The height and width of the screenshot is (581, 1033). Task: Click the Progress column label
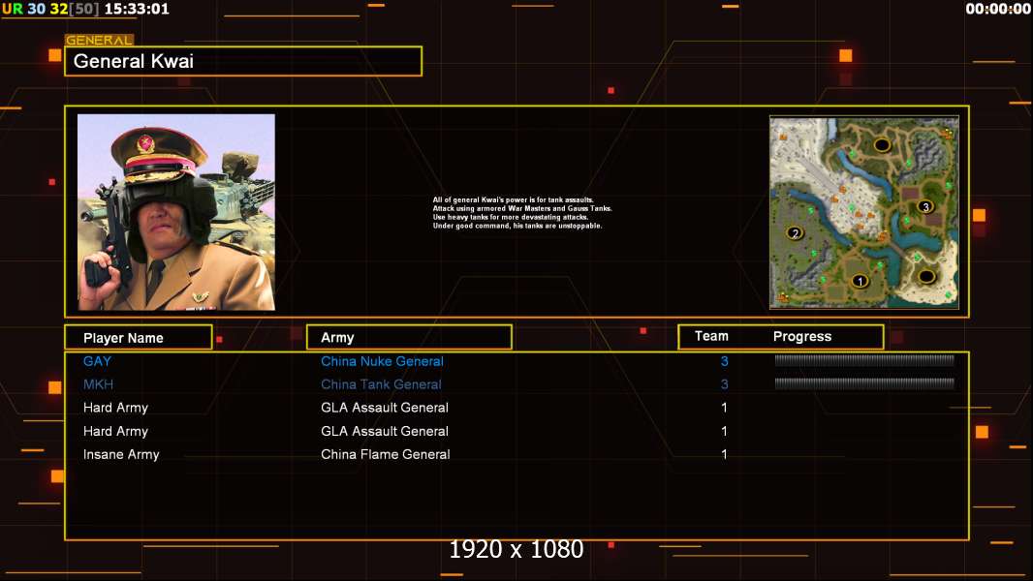coord(802,336)
